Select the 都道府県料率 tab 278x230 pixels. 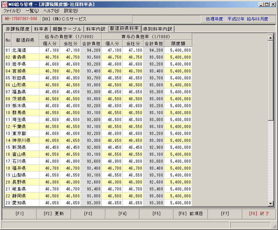(x=124, y=28)
